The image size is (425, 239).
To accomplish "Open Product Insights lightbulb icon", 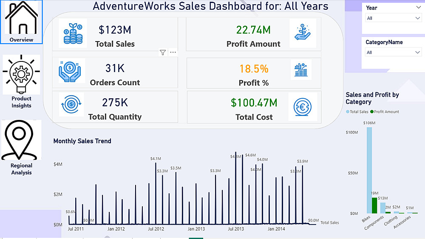I will [21, 75].
